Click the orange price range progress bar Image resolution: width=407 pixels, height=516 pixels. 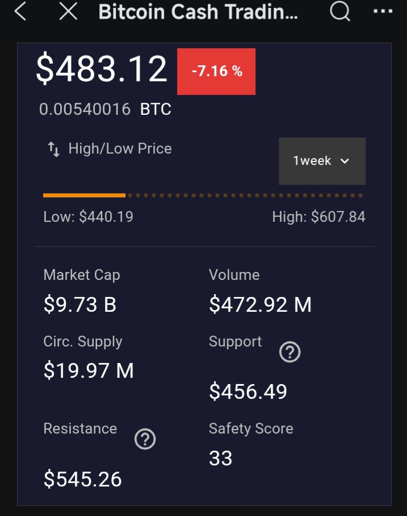[84, 195]
